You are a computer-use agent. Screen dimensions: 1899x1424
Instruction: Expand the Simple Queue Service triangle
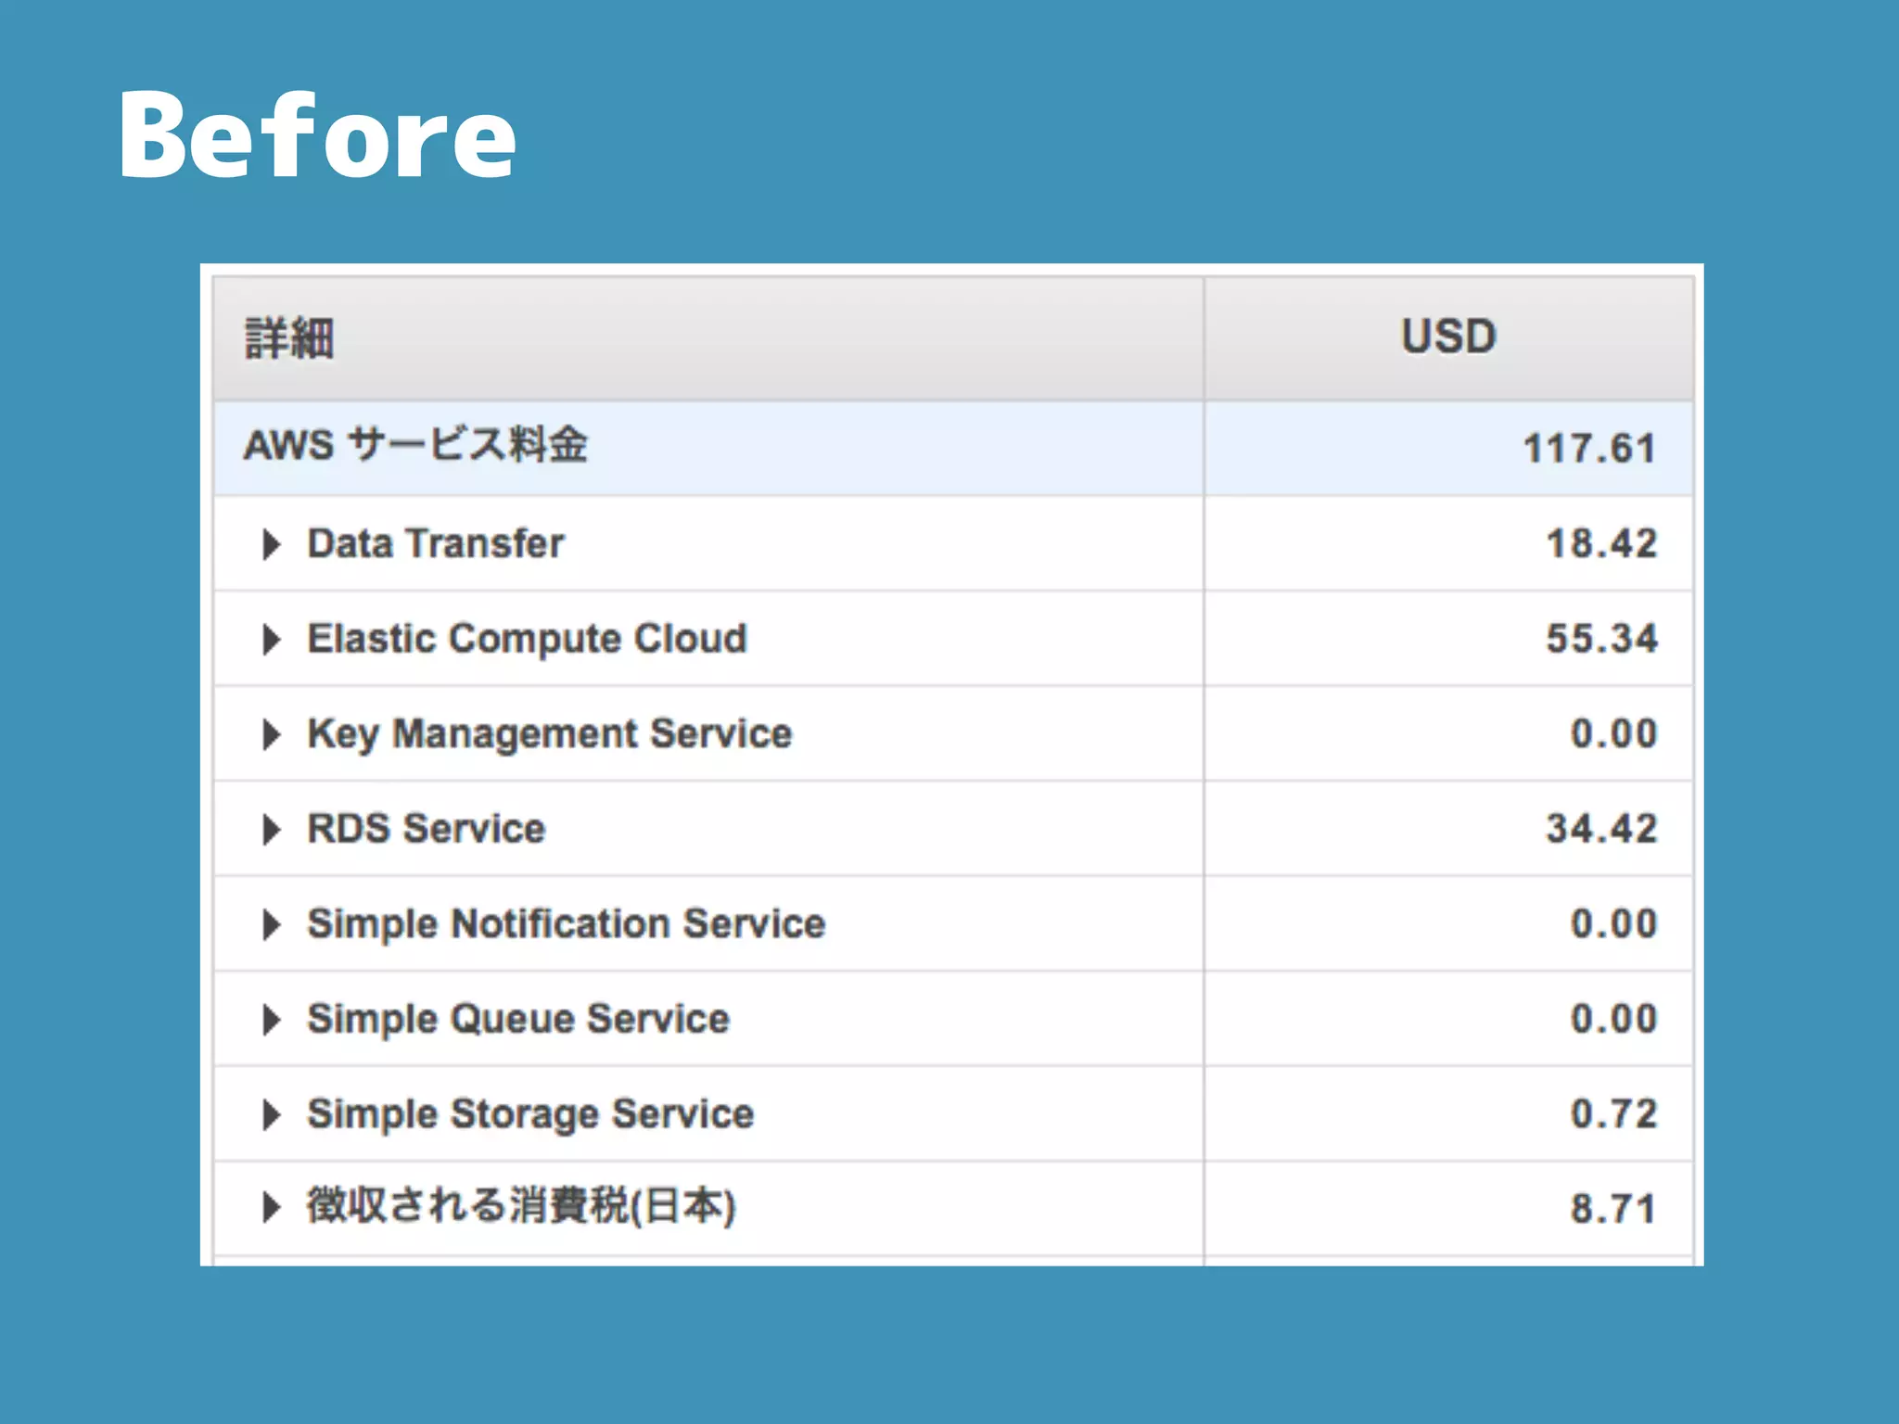(x=271, y=1020)
